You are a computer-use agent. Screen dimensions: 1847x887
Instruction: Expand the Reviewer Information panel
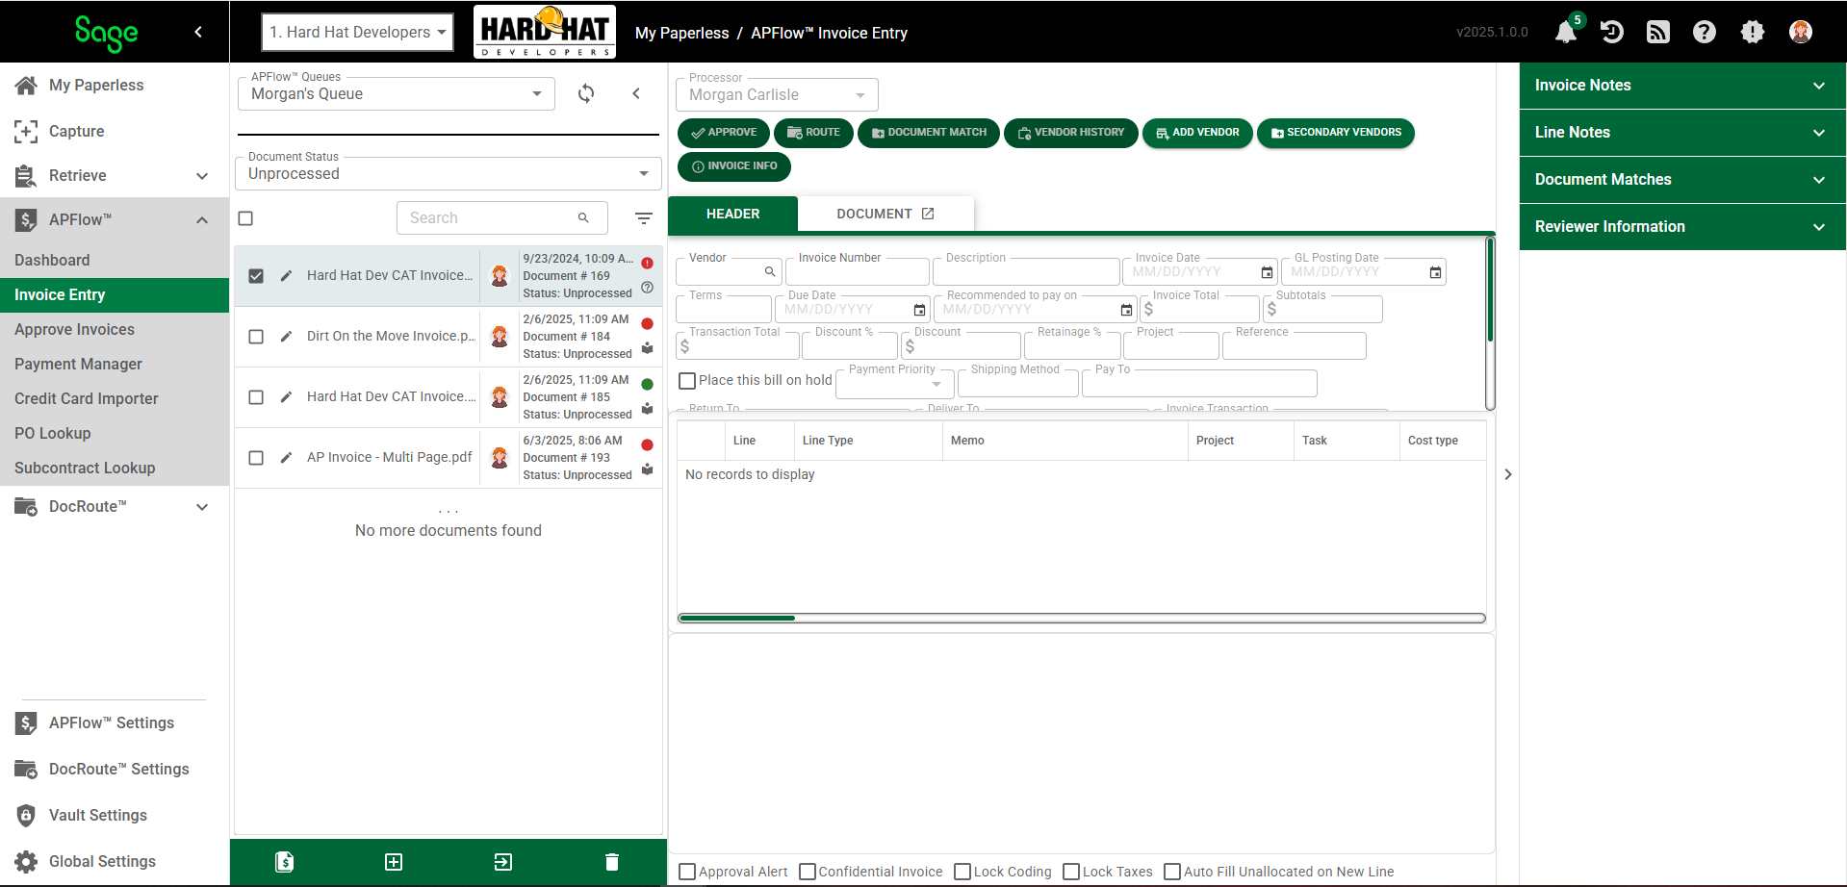tap(1682, 227)
